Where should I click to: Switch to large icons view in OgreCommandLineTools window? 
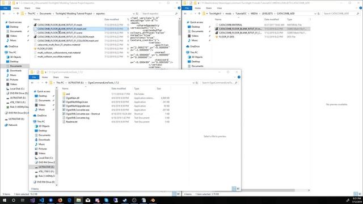238,189
